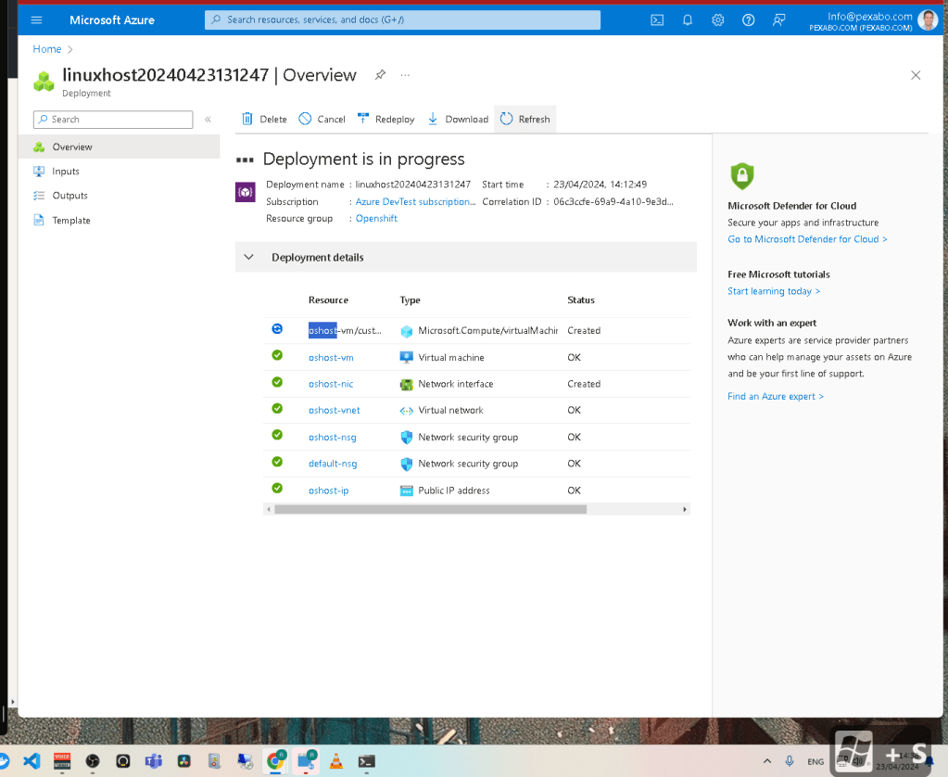Open Visual Studio Code from taskbar
The height and width of the screenshot is (777, 948).
pos(32,761)
